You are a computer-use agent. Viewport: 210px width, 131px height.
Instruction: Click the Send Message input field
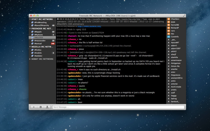coord(118,107)
